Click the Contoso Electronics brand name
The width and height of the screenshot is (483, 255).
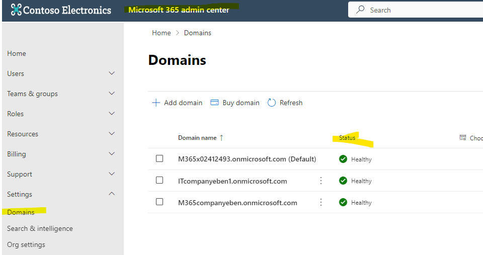coord(67,10)
